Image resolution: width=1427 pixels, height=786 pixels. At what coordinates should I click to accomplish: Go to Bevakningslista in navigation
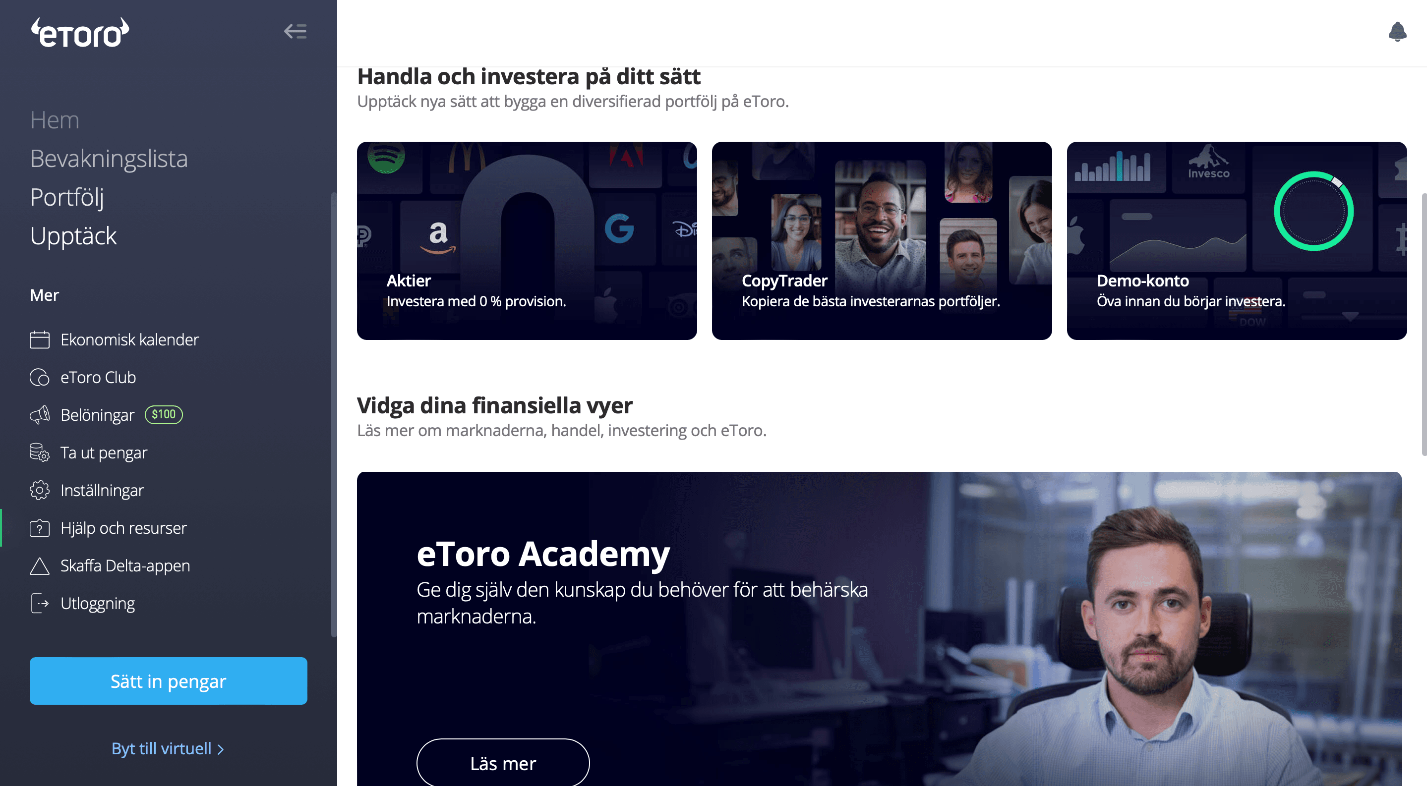point(109,158)
